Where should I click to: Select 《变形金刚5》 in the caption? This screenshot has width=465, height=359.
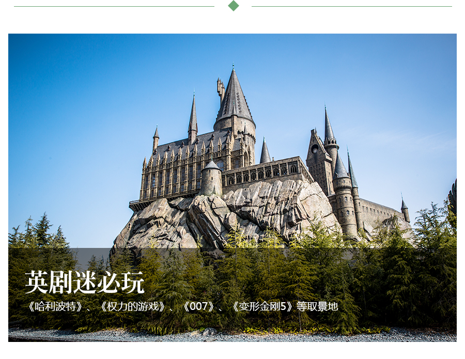(x=263, y=306)
